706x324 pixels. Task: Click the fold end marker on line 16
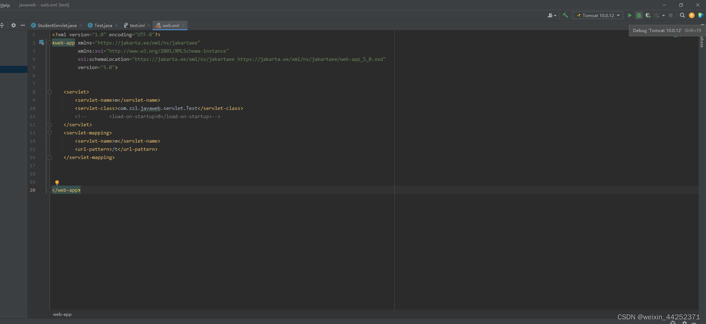[x=50, y=157]
